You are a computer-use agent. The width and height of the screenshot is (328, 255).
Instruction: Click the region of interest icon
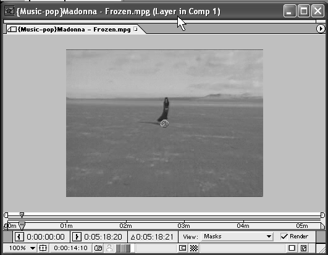coord(183,248)
